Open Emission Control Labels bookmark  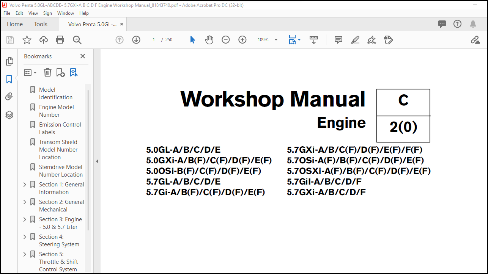[60, 128]
